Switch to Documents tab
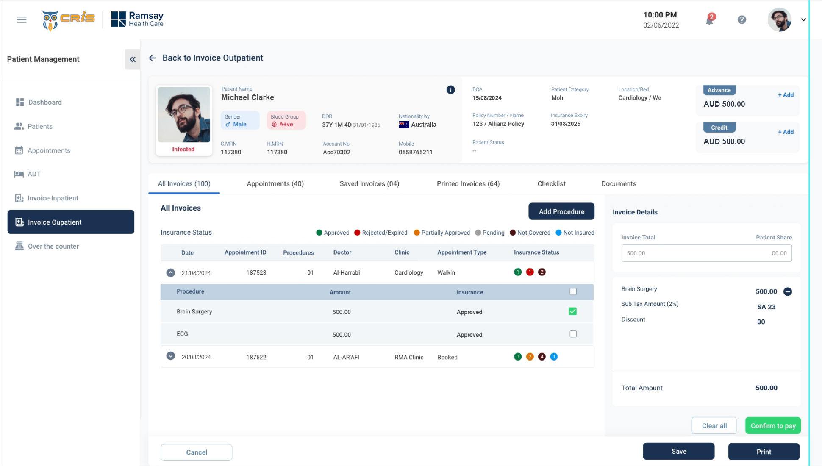This screenshot has height=466, width=822. point(619,184)
